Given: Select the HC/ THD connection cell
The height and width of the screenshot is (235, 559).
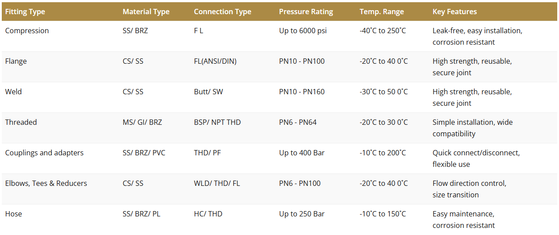Looking at the screenshot, I should click(208, 214).
